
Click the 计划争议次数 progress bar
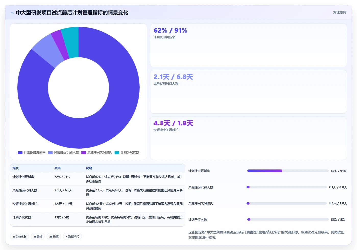coord(288,219)
